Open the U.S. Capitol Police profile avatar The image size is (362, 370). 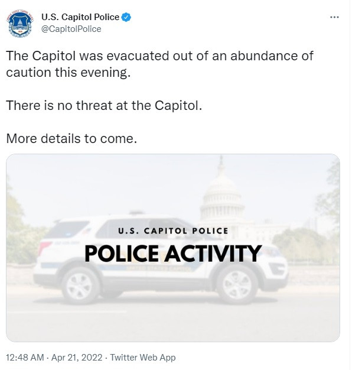(20, 23)
